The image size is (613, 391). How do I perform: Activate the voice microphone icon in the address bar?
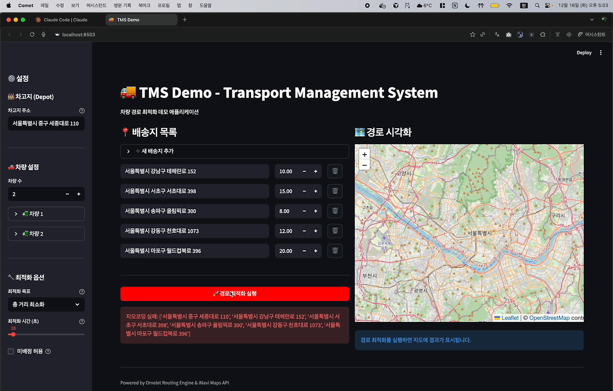pos(44,34)
